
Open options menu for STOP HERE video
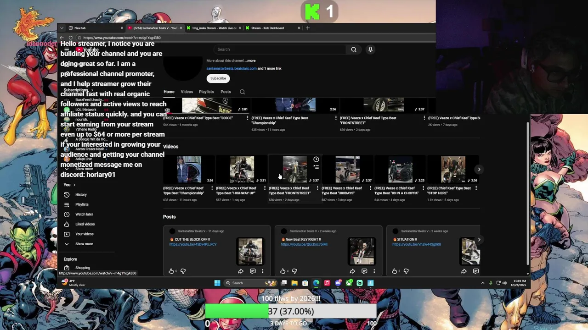click(x=476, y=188)
